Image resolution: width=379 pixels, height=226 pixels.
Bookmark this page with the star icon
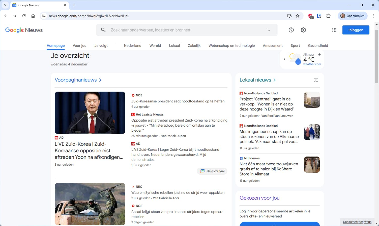point(298,16)
